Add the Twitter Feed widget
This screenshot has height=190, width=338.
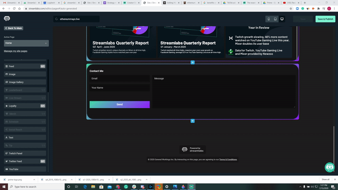coord(25,161)
